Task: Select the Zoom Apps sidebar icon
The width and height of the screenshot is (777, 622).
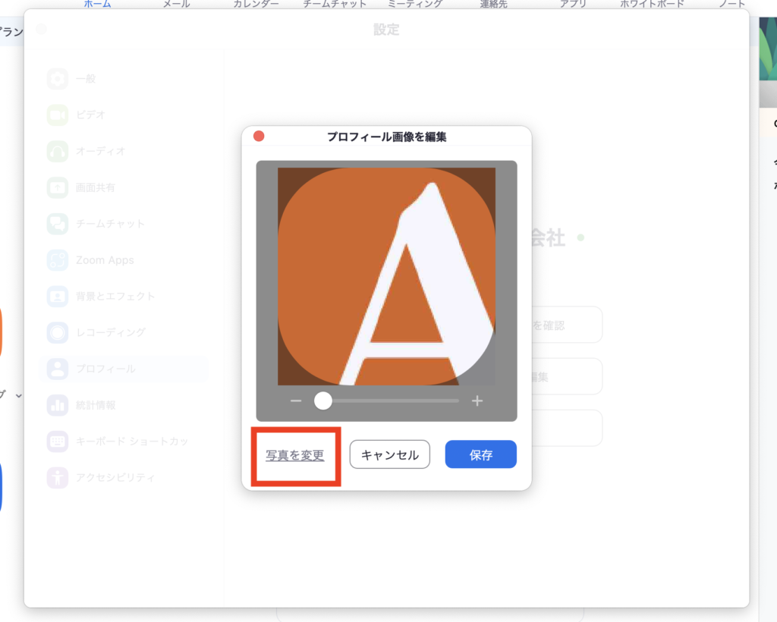Action: (58, 260)
